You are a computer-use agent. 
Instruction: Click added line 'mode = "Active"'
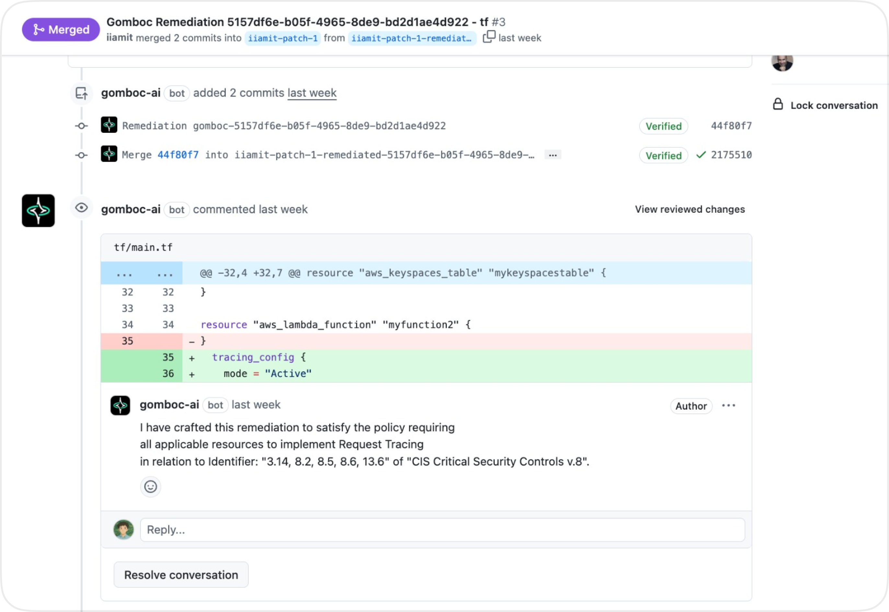[426, 374]
